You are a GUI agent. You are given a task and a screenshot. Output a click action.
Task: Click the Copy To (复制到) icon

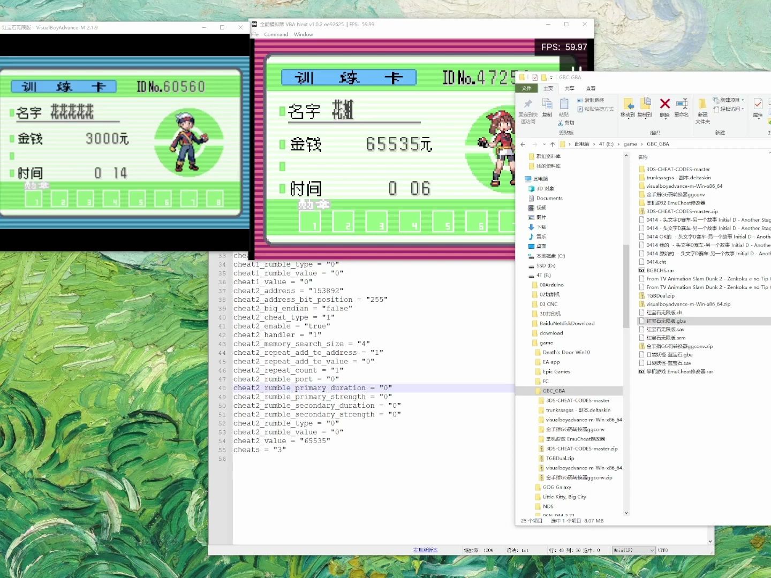click(x=646, y=104)
